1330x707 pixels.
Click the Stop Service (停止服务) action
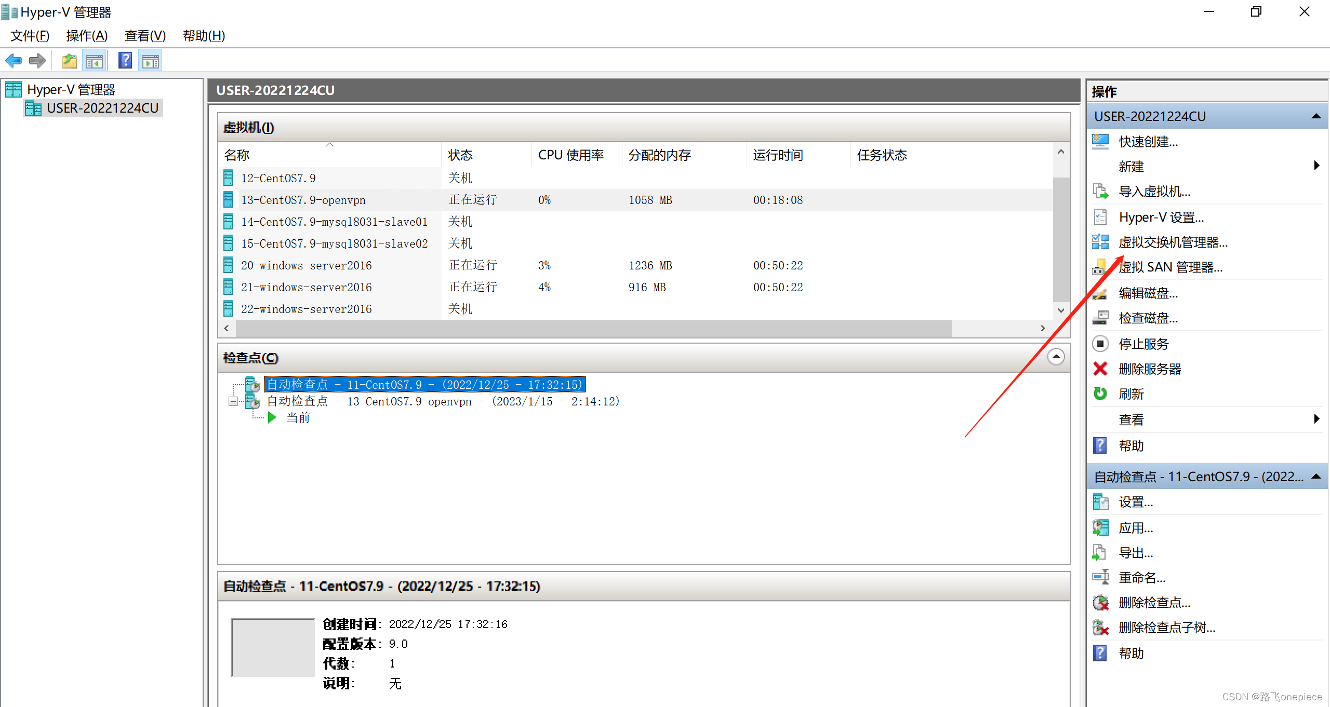tap(1143, 344)
